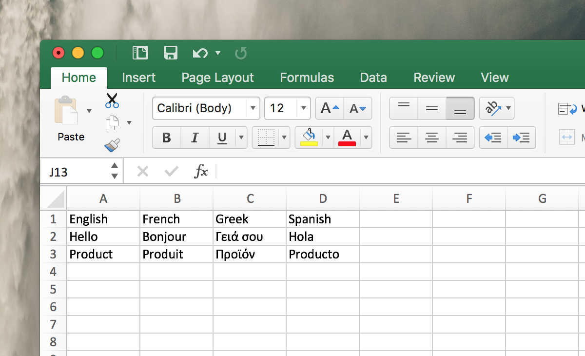Toggle Bold formatting

click(166, 138)
